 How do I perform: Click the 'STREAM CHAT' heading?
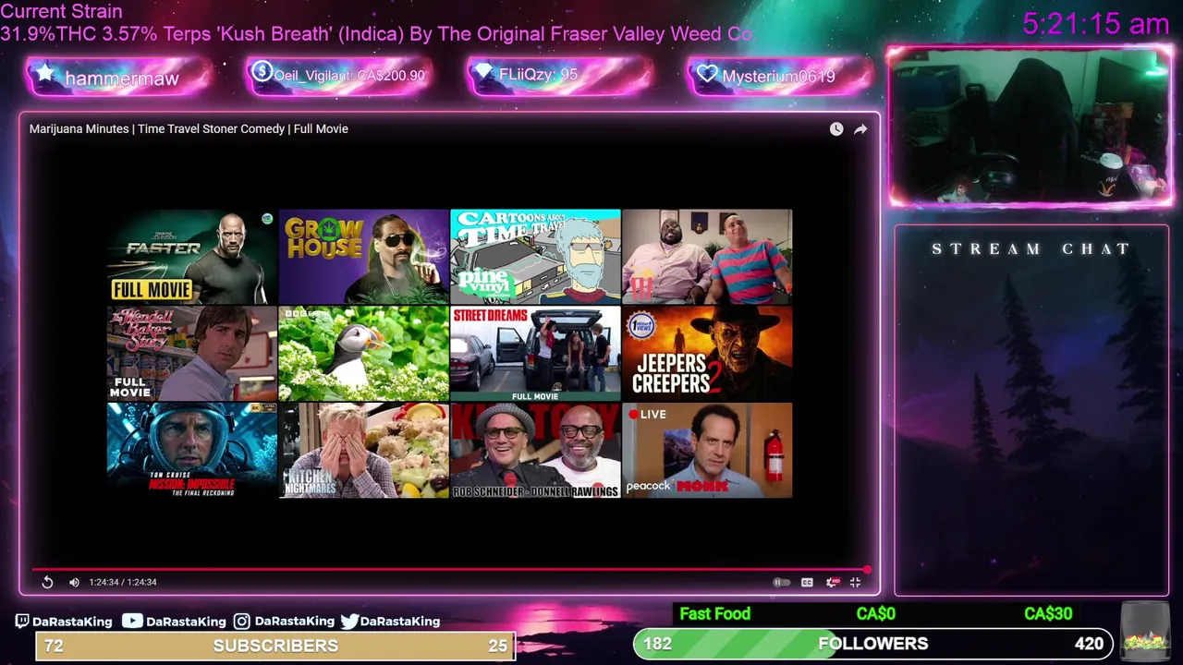tap(1031, 248)
